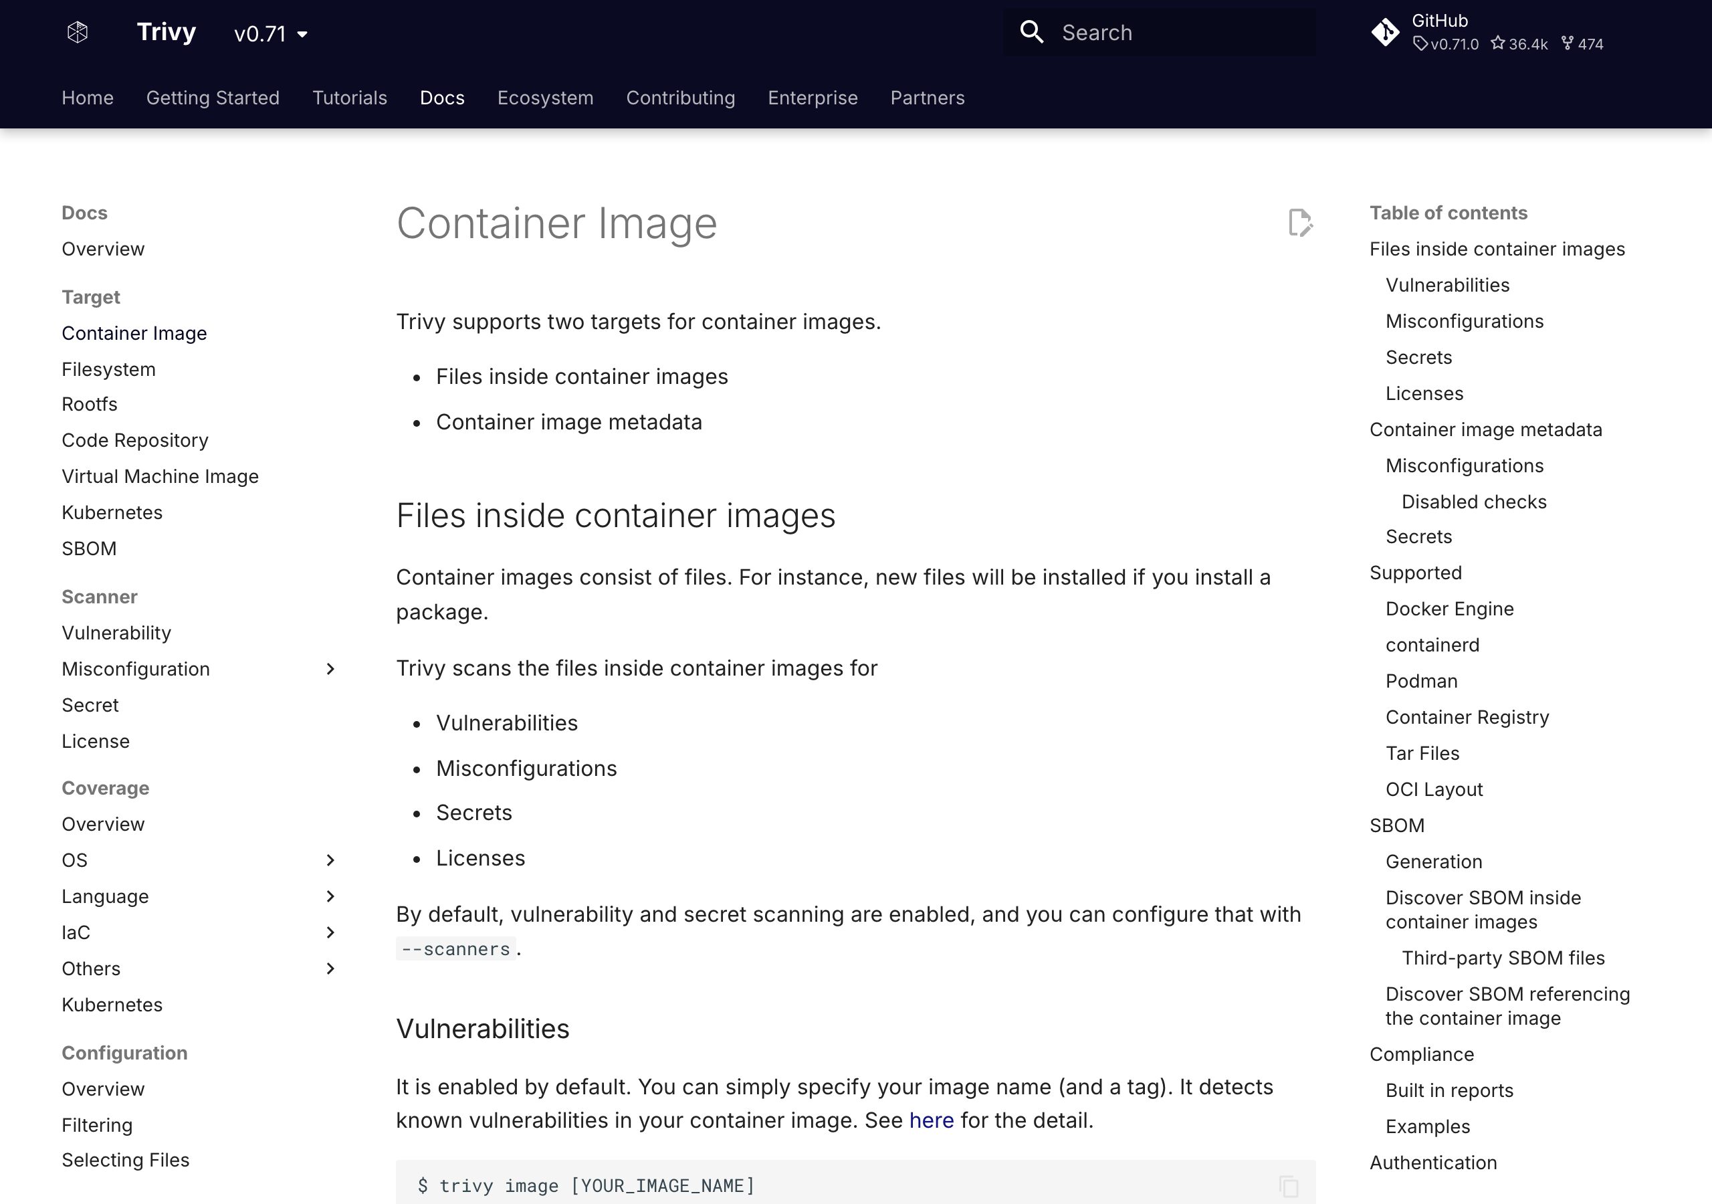This screenshot has width=1712, height=1204.
Task: Jump to Discover SBOM referencing the container image
Action: (1507, 1005)
